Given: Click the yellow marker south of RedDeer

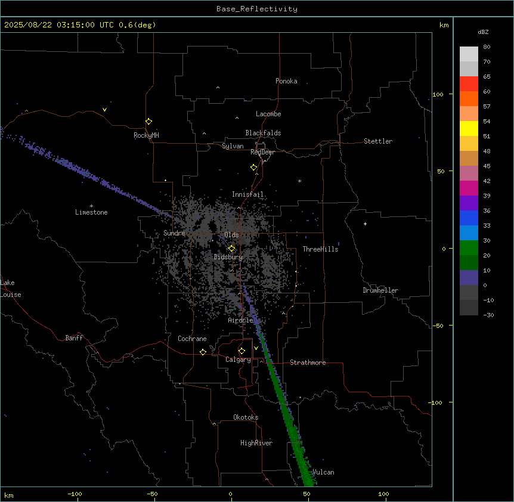Looking at the screenshot, I should (254, 168).
